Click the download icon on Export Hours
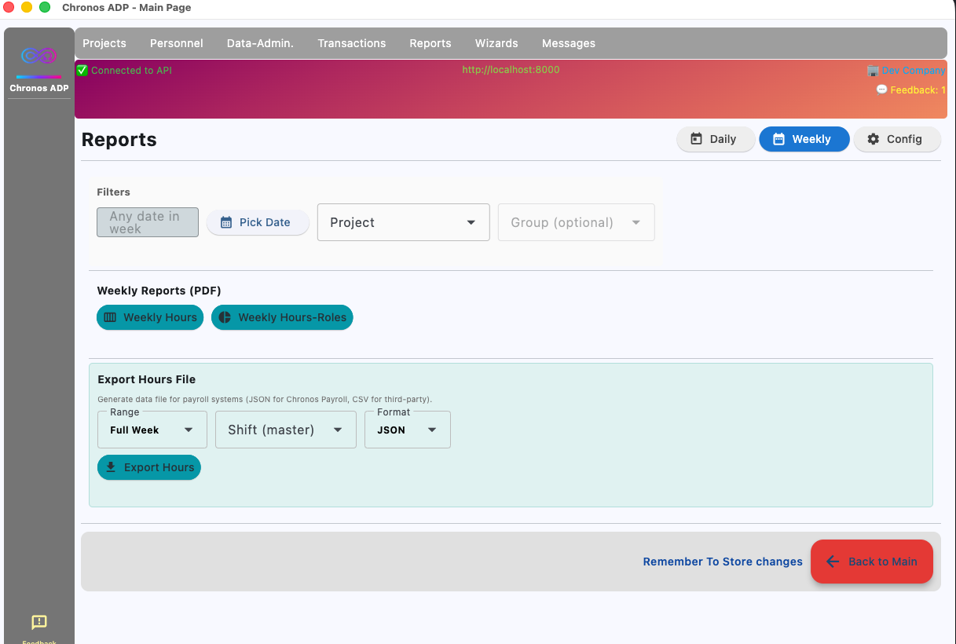 pyautogui.click(x=111, y=467)
